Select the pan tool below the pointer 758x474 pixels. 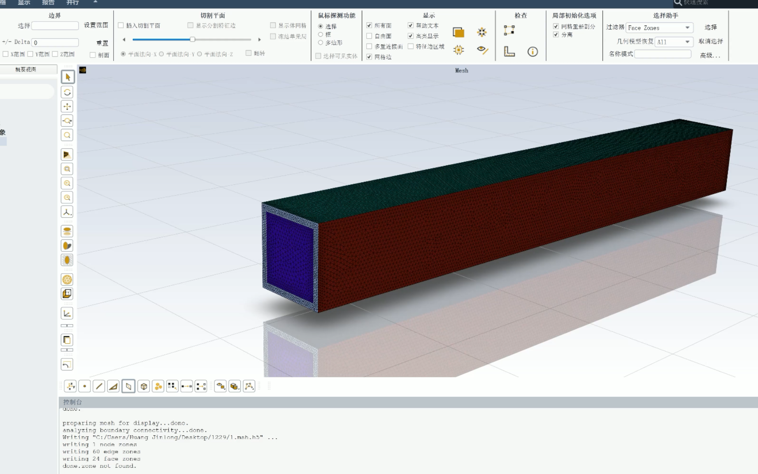pos(67,106)
